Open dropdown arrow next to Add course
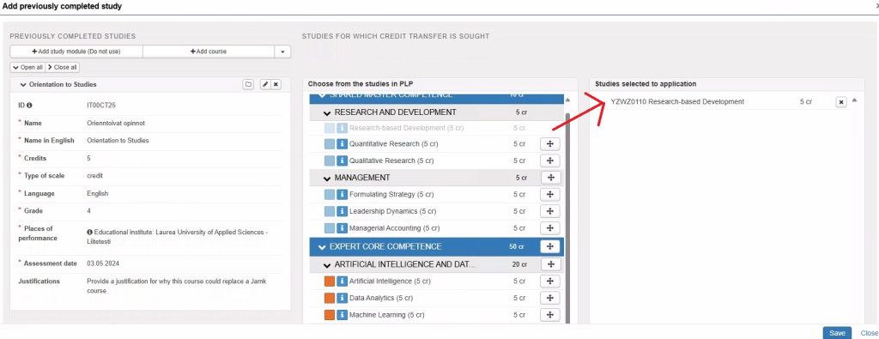Viewport: 879px width, 339px height. [282, 51]
